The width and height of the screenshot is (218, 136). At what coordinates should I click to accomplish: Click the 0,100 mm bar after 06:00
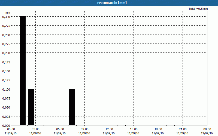click(x=72, y=107)
